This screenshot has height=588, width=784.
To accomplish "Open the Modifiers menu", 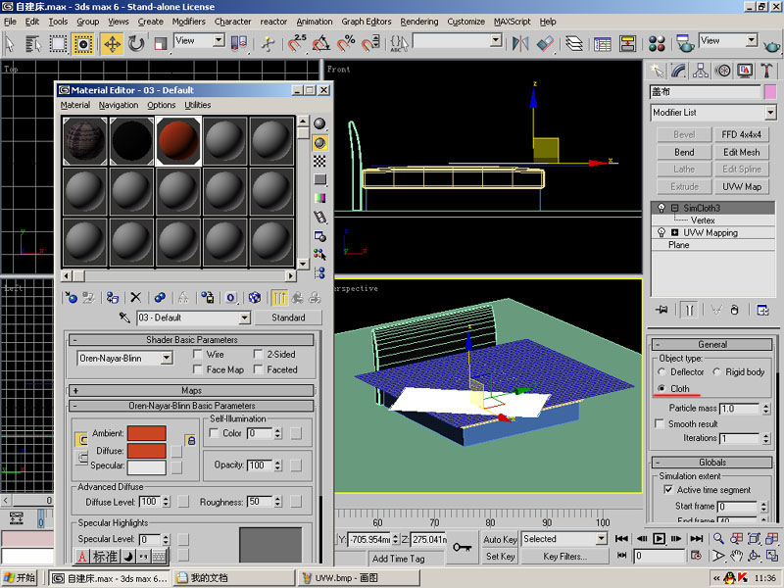I will [188, 22].
